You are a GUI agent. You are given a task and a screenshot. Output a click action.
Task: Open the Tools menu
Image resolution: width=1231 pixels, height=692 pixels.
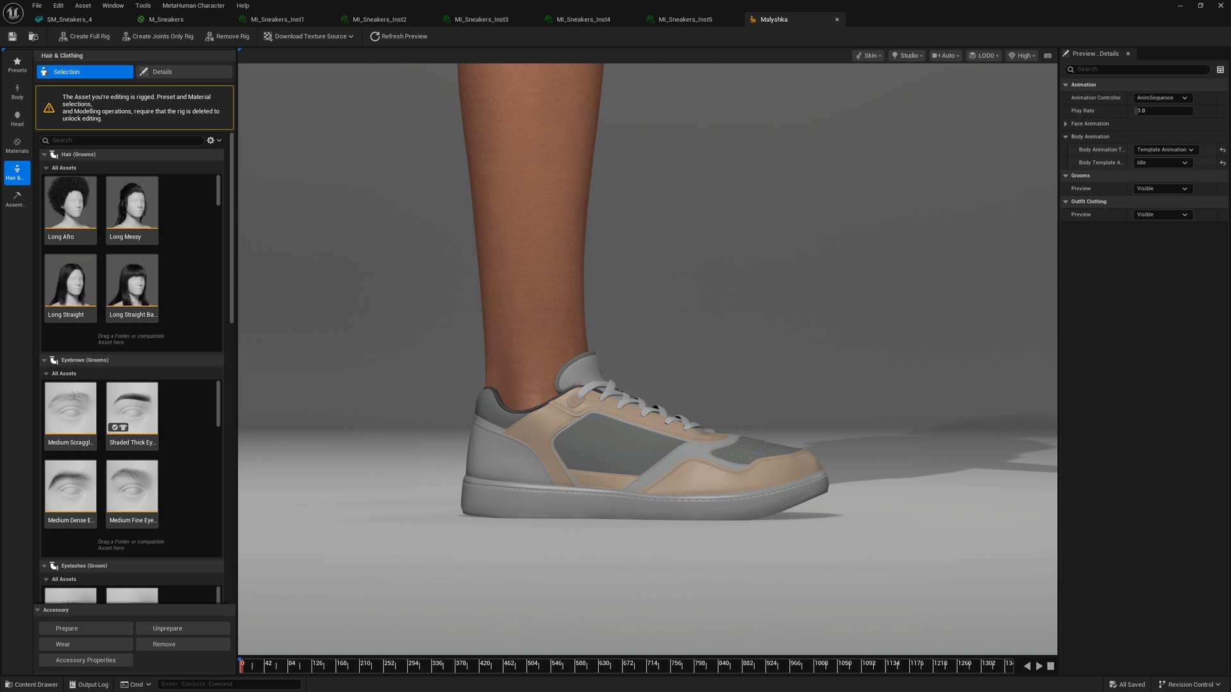(x=143, y=6)
